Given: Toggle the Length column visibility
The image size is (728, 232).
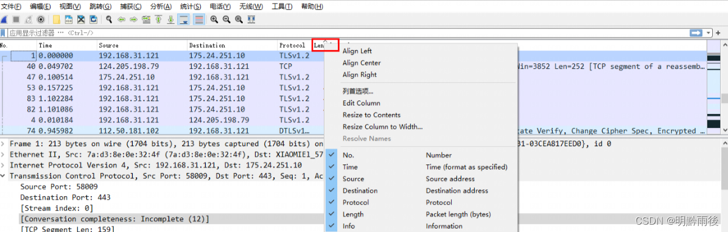Looking at the screenshot, I should [421, 214].
